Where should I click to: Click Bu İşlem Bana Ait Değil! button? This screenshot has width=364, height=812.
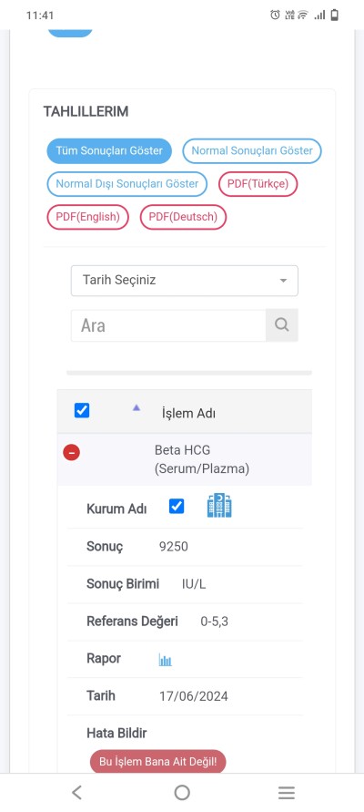[x=157, y=762]
